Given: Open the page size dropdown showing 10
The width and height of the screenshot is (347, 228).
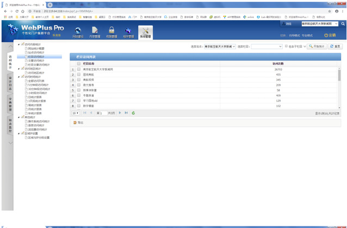Looking at the screenshot, I should coord(75,113).
